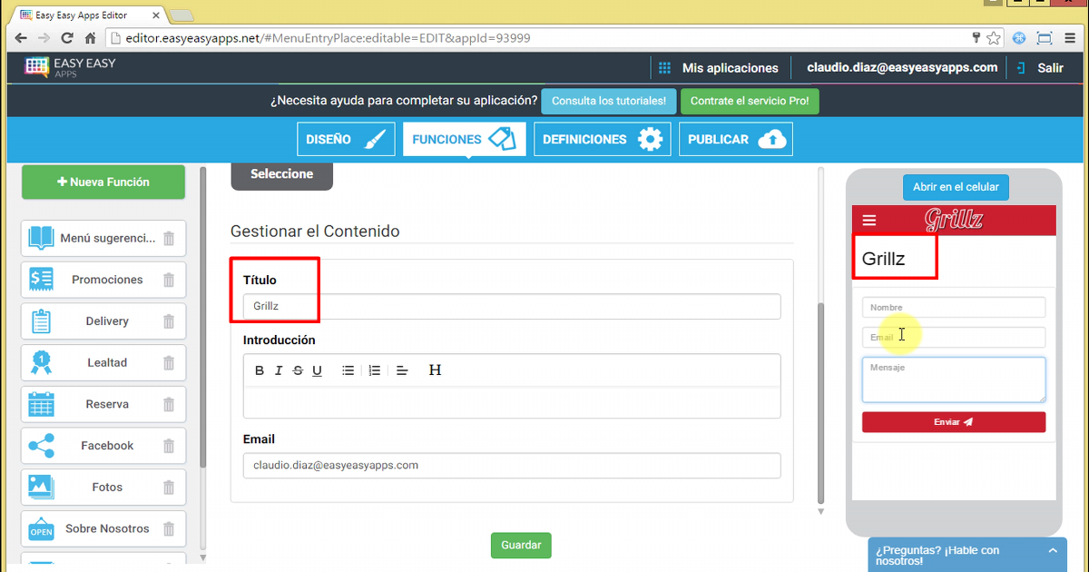Screen dimensions: 1089x572
Task: Focus the Título input field
Action: [x=512, y=307]
